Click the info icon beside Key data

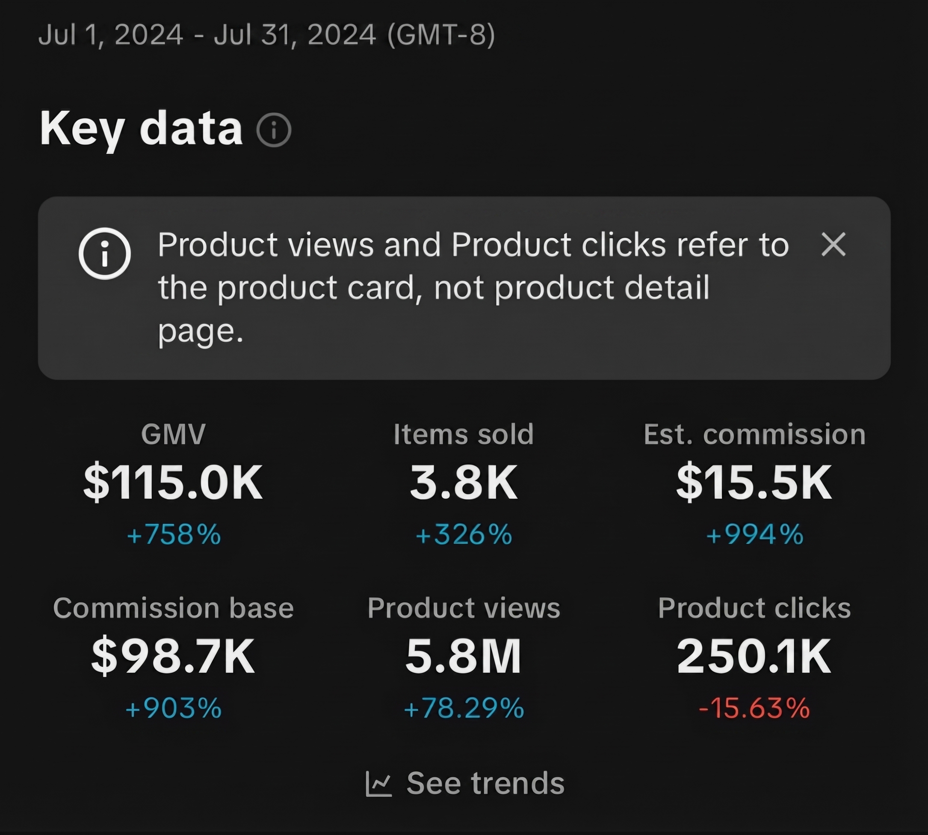[x=274, y=130]
